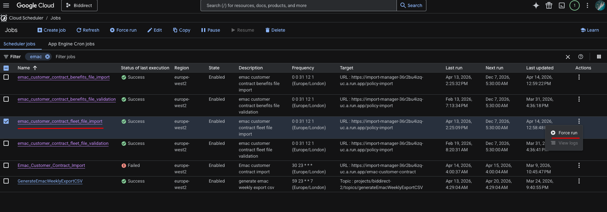Click the disabled Resume button
Screen dimensions: 607x212
tap(243, 30)
